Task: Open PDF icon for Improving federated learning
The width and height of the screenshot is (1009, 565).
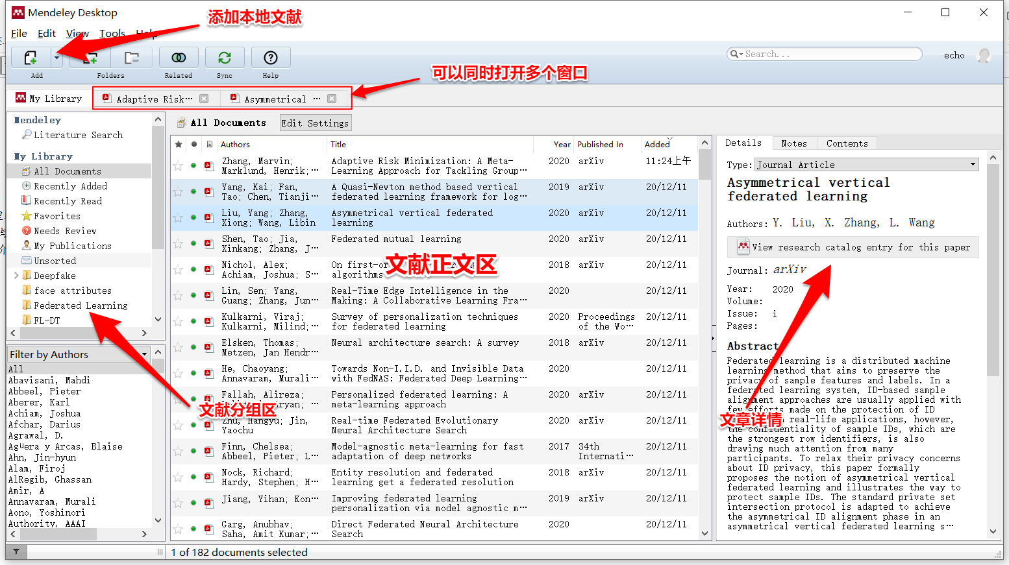Action: pyautogui.click(x=208, y=503)
